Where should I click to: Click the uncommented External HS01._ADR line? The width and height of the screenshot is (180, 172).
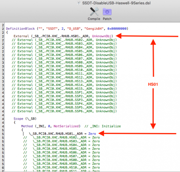[63, 36]
